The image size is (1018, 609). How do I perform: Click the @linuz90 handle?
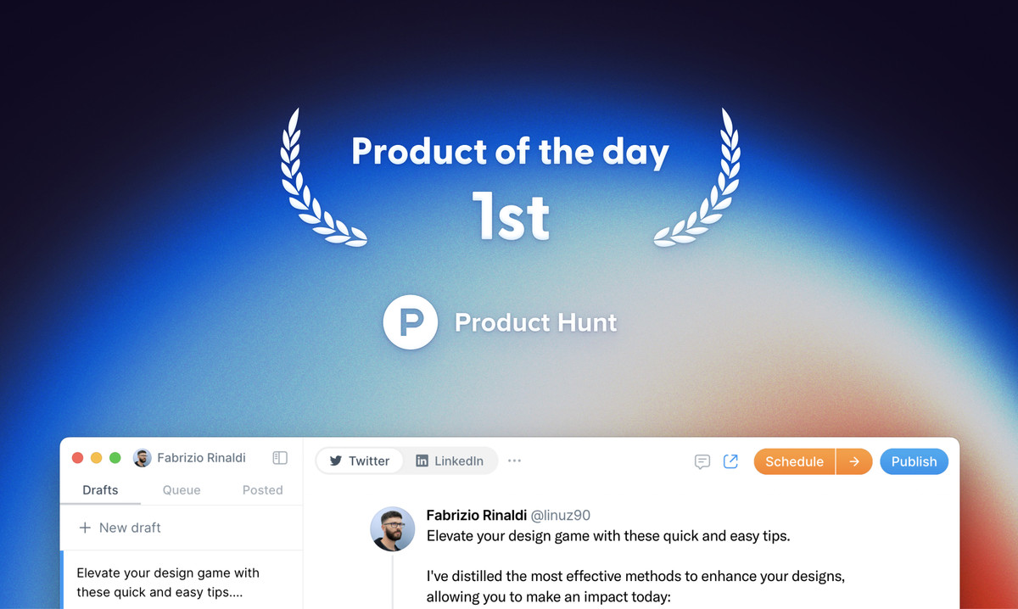click(560, 516)
